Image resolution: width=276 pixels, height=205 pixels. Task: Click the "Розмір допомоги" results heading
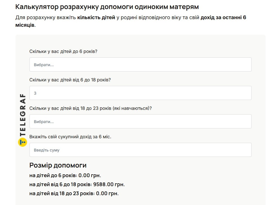point(58,165)
